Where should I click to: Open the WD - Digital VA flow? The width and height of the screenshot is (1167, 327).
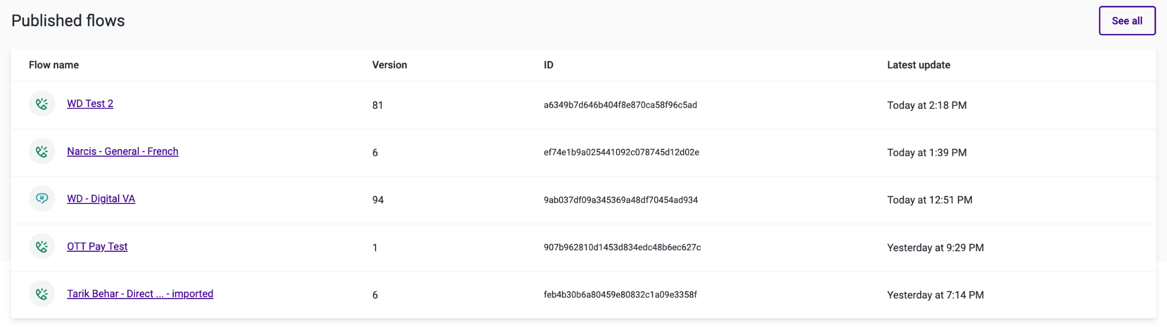coord(101,199)
